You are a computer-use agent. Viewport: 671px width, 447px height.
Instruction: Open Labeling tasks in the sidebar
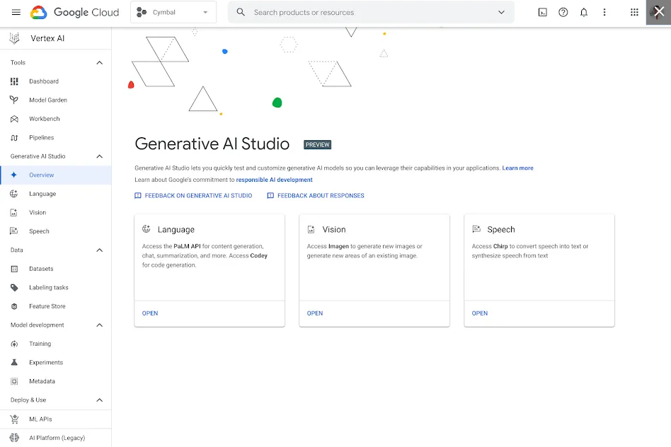click(56, 287)
